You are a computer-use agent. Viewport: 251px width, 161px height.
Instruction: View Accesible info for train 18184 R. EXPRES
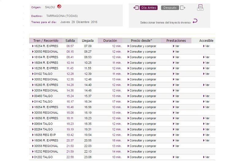click(x=207, y=57)
